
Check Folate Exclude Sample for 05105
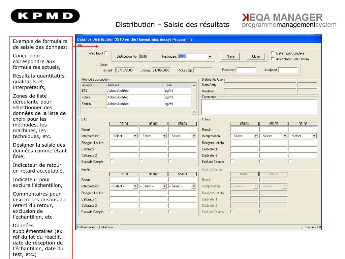(x=261, y=162)
